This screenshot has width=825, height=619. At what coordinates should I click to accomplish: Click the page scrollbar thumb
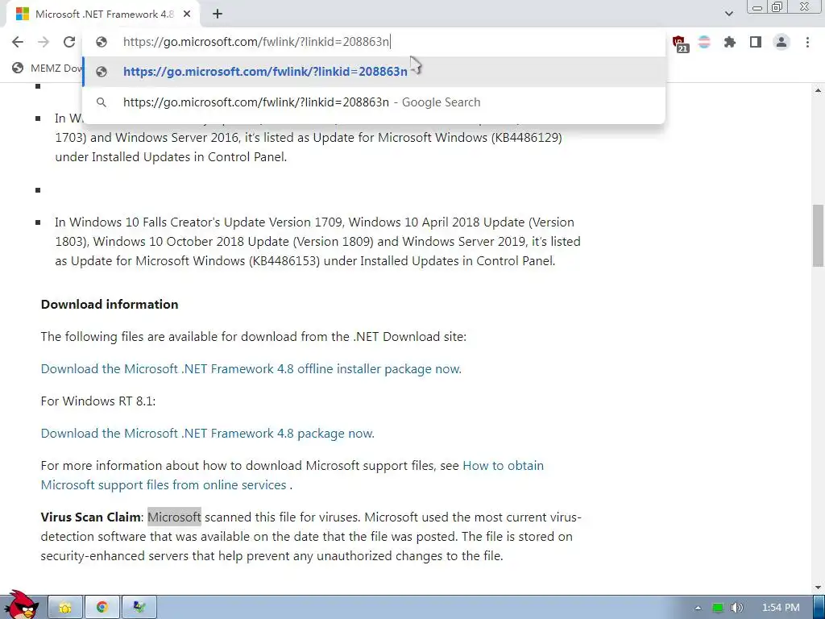(818, 235)
